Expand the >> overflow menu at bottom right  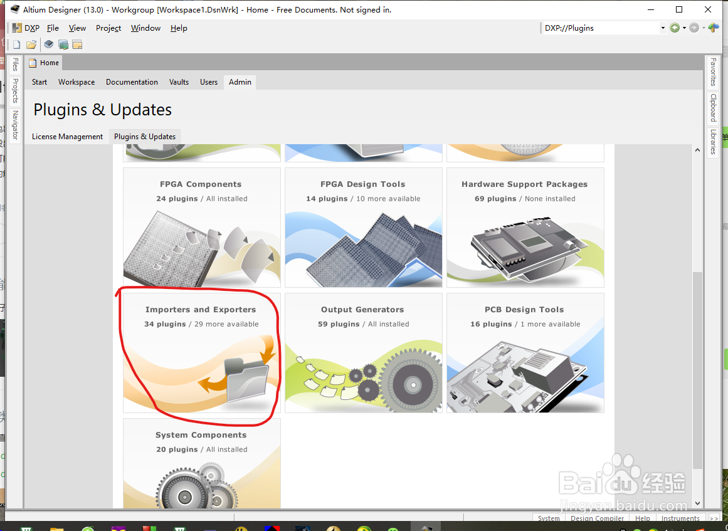pos(714,518)
